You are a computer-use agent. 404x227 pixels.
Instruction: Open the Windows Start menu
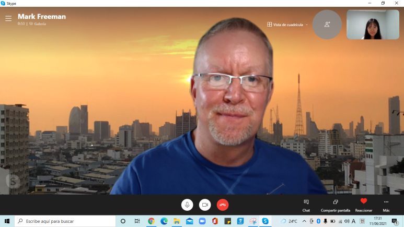click(7, 221)
